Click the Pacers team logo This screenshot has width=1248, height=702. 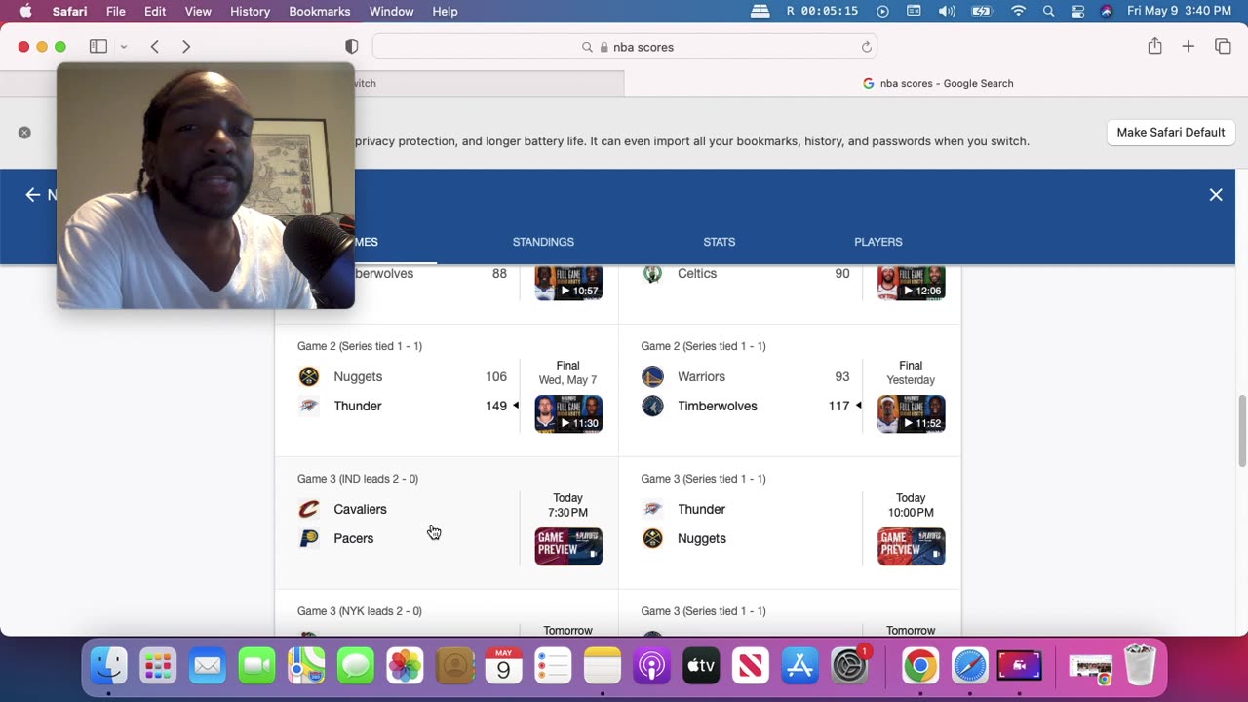pyautogui.click(x=309, y=538)
